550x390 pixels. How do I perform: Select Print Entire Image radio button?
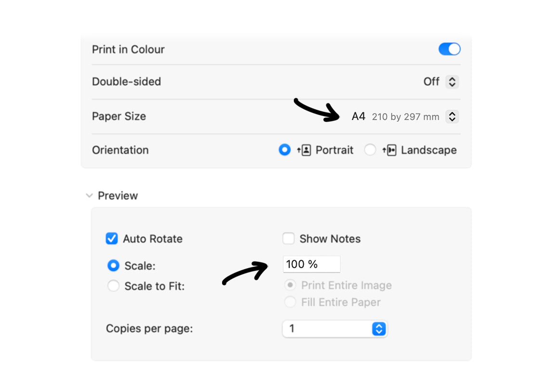[290, 285]
